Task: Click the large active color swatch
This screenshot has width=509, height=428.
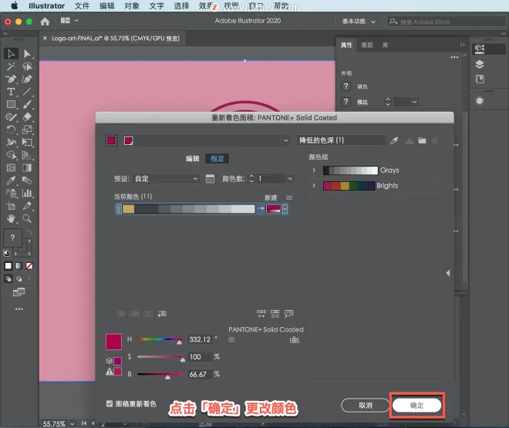Action: 113,342
